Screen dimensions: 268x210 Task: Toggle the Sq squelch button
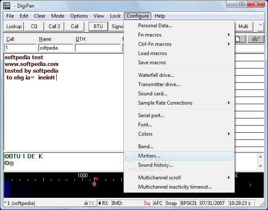[x=147, y=203]
